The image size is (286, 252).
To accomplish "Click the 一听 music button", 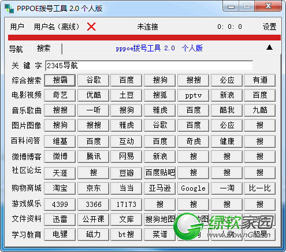I will point(94,110).
